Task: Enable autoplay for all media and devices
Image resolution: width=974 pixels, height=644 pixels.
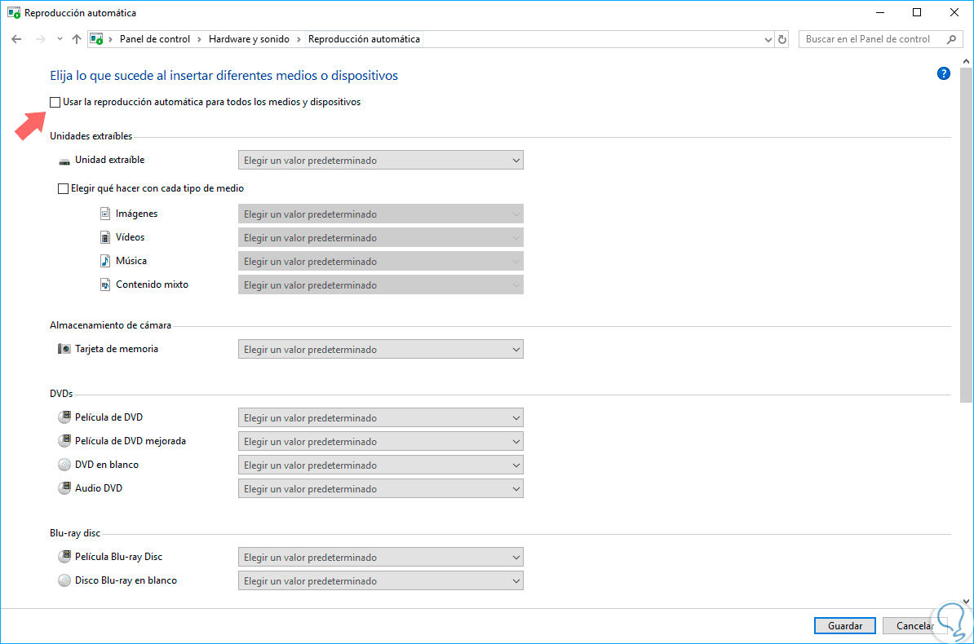Action: (x=55, y=103)
